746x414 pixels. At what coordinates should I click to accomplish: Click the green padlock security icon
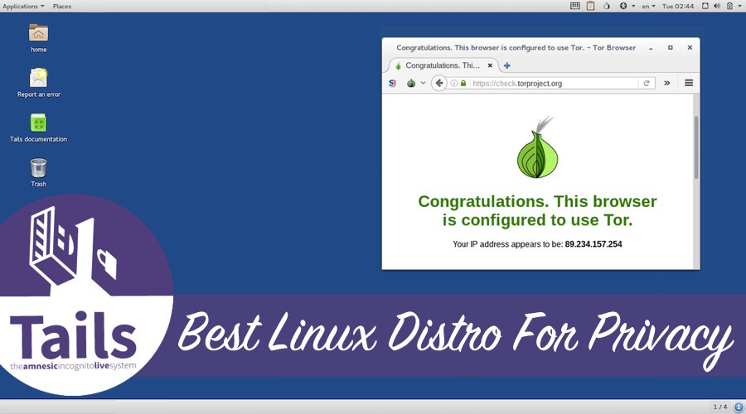(463, 83)
